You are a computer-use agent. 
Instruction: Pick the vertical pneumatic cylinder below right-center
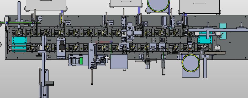pos(163,65)
